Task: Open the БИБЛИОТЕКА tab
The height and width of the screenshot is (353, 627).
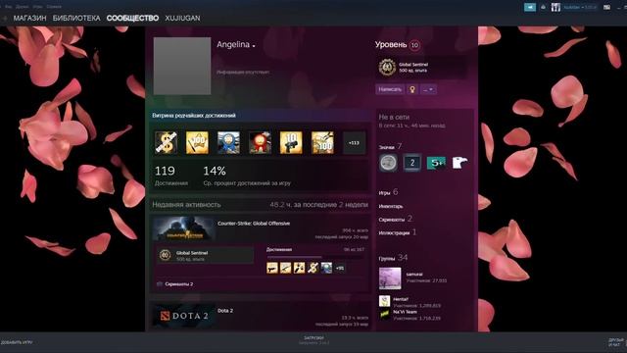Action: [x=76, y=18]
